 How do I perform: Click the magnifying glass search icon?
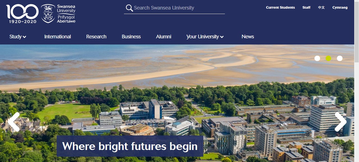[129, 8]
